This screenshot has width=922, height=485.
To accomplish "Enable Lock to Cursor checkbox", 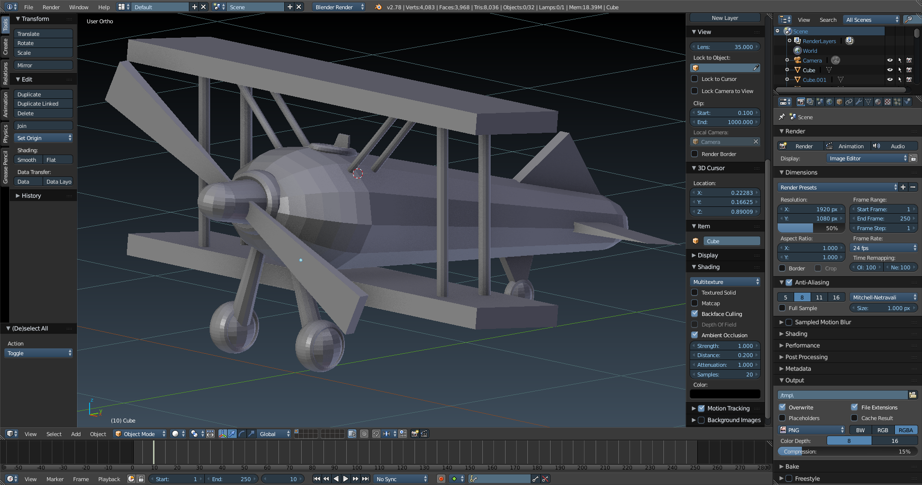I will [x=694, y=78].
